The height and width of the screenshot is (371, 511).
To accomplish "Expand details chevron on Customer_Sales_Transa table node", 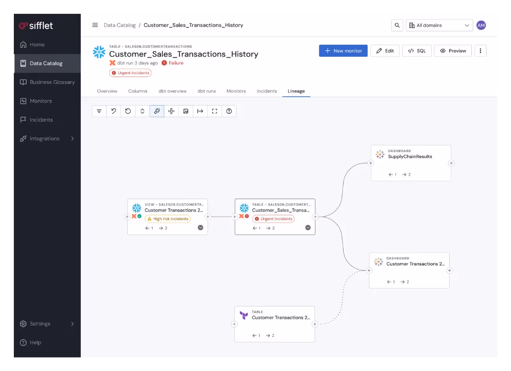I will [x=308, y=228].
